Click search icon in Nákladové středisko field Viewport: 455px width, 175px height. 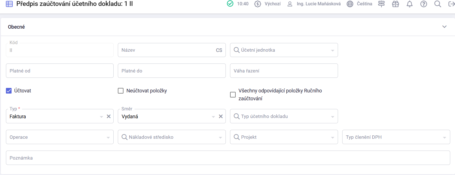[x=124, y=137]
